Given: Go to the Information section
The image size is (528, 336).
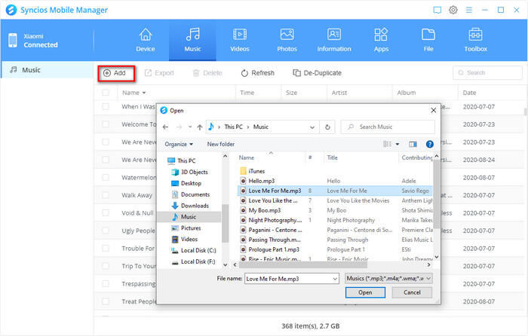Looking at the screenshot, I should (x=334, y=40).
